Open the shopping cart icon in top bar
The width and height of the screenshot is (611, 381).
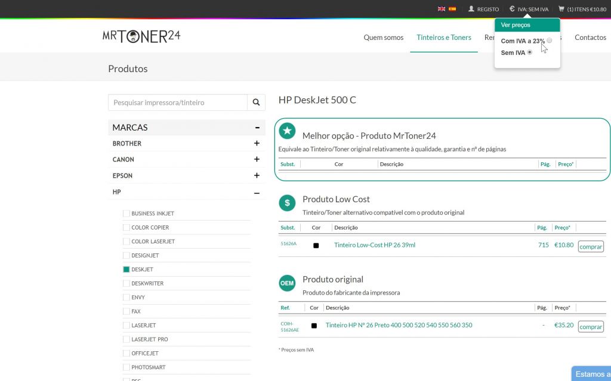(x=561, y=9)
